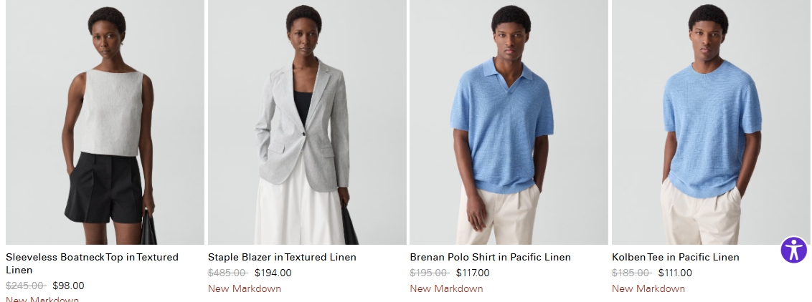This screenshot has height=302, width=812.
Task: Click the Sleeveless Boatneck Top in Textured Linen title
Action: click(x=93, y=263)
